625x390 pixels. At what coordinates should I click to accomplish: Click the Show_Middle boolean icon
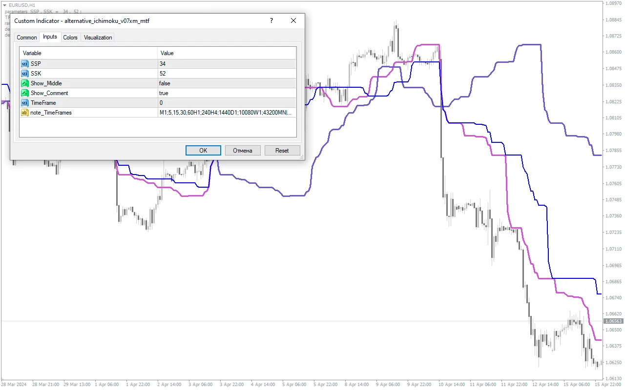point(25,83)
